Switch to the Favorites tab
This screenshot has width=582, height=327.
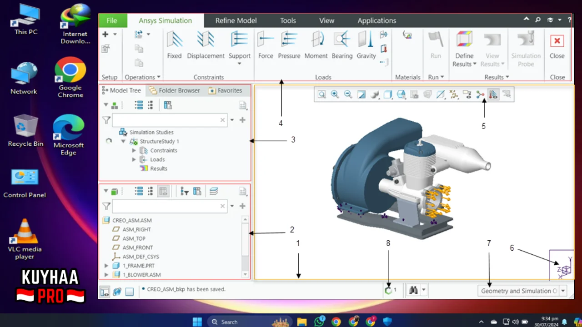coord(225,90)
